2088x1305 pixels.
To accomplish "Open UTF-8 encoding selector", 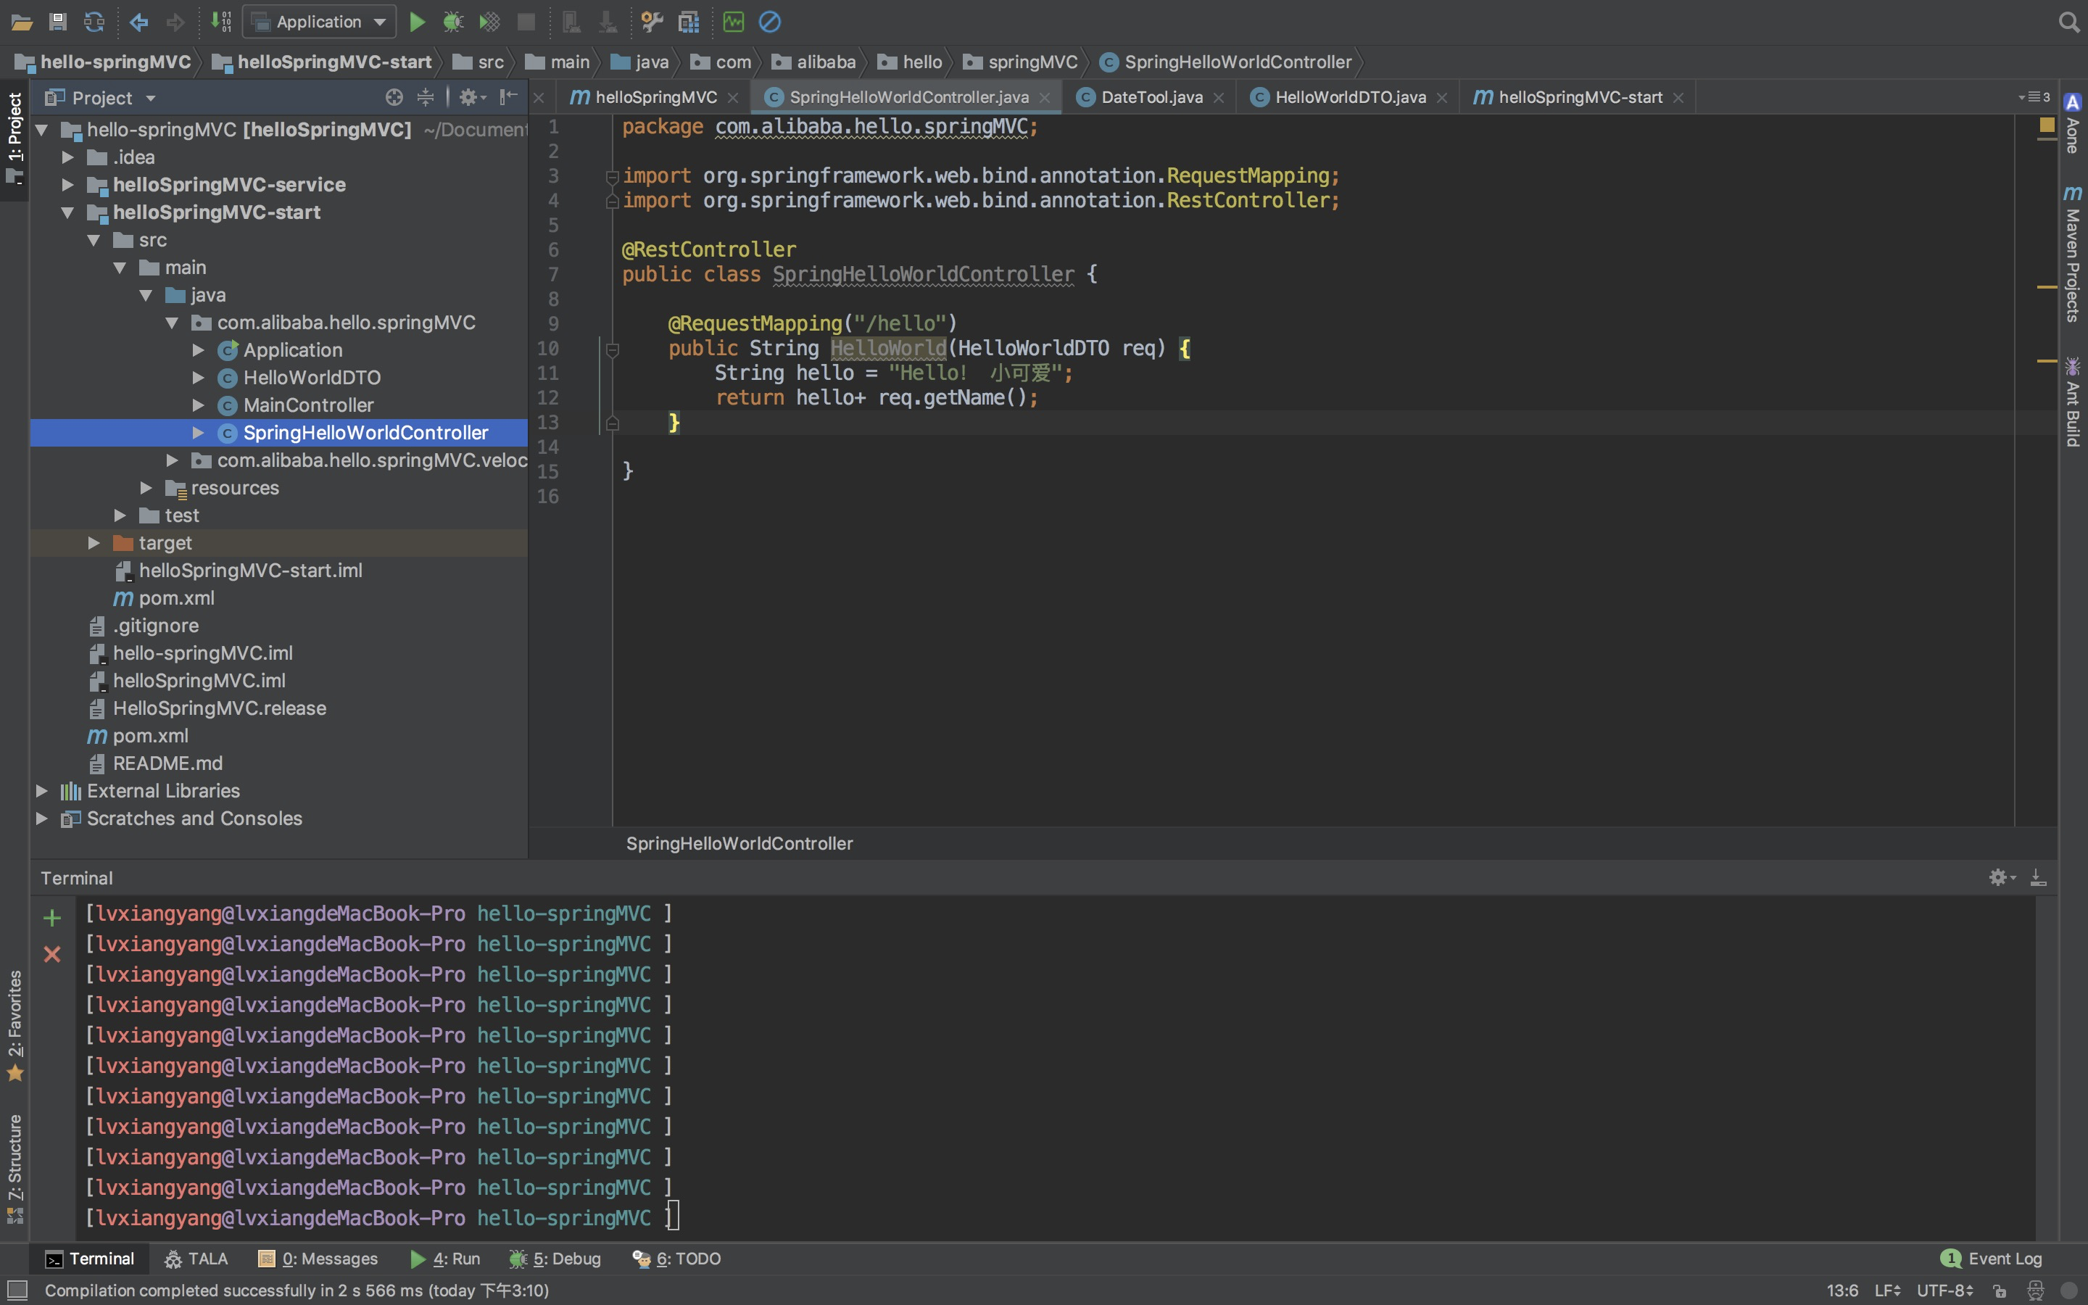I will pyautogui.click(x=1944, y=1291).
